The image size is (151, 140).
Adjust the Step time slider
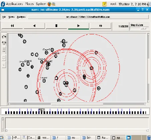pos(143,28)
